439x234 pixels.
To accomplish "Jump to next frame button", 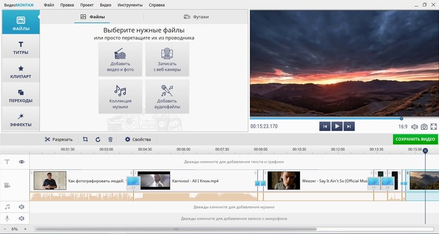I will pyautogui.click(x=349, y=127).
